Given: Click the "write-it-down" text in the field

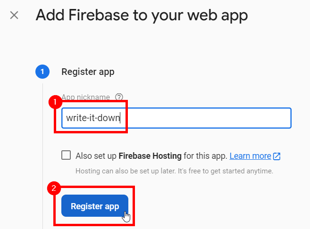Looking at the screenshot, I should (92, 118).
